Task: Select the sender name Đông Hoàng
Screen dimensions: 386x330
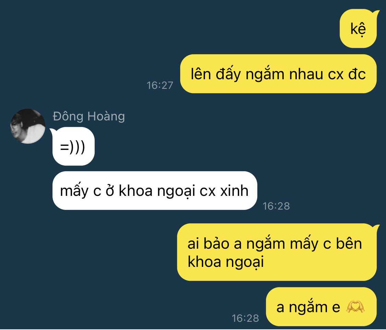Action: coord(89,116)
